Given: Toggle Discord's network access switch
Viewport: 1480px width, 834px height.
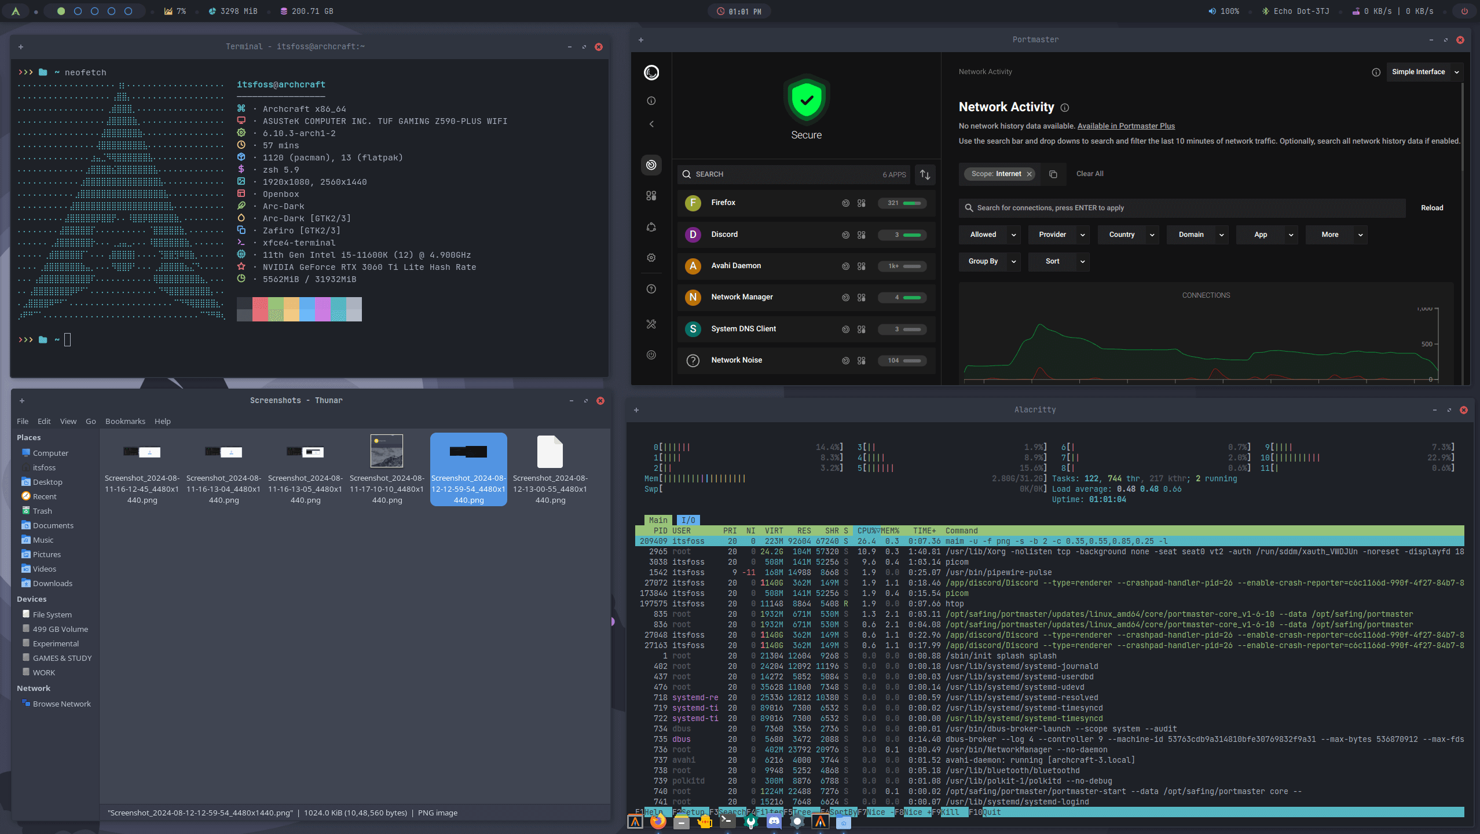Looking at the screenshot, I should [x=911, y=235].
